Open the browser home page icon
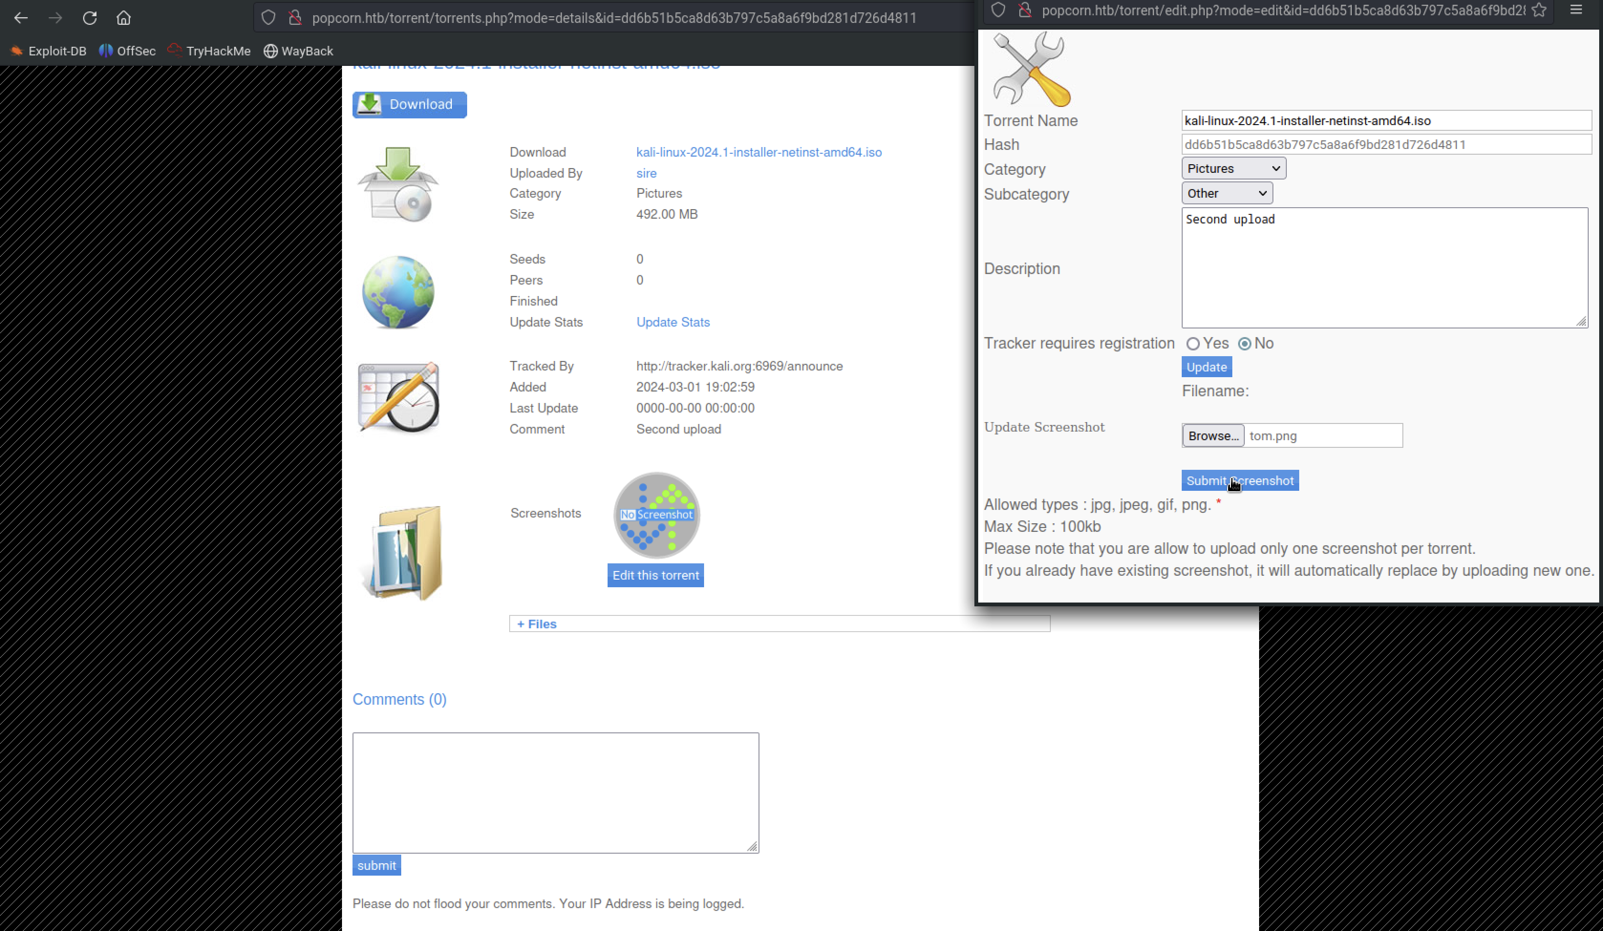This screenshot has height=931, width=1603. click(x=123, y=18)
